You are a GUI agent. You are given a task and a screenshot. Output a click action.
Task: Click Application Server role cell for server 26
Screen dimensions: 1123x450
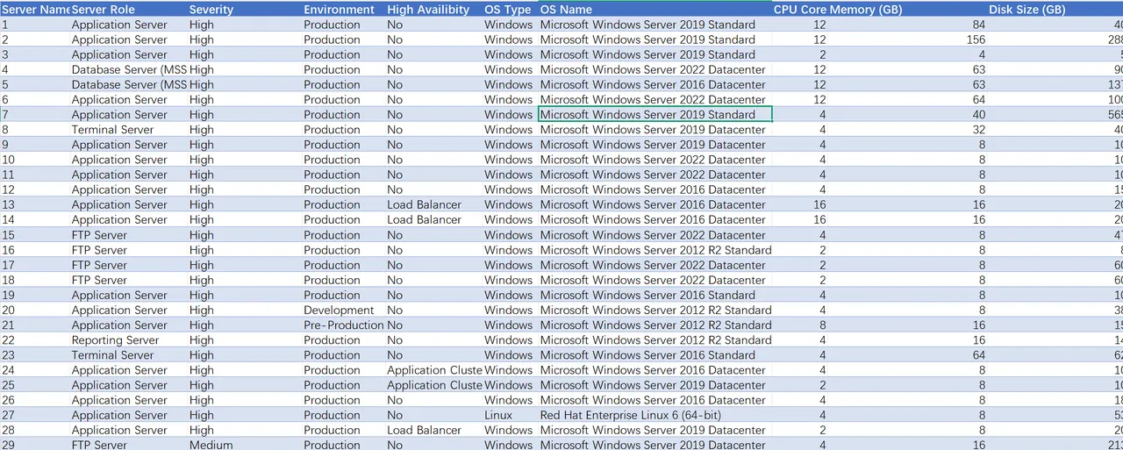(128, 401)
